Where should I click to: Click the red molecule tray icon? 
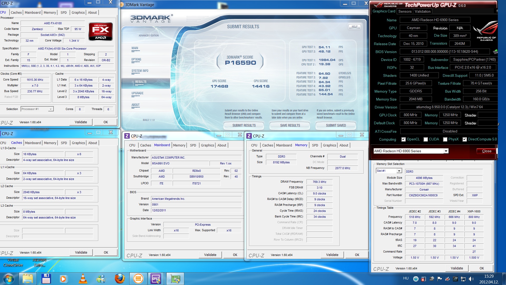click(x=447, y=279)
